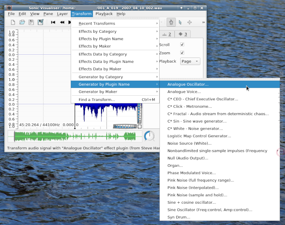Screen dimensions: 285x225
Task: Choose Find a Transform menu entry
Action: click(x=115, y=100)
